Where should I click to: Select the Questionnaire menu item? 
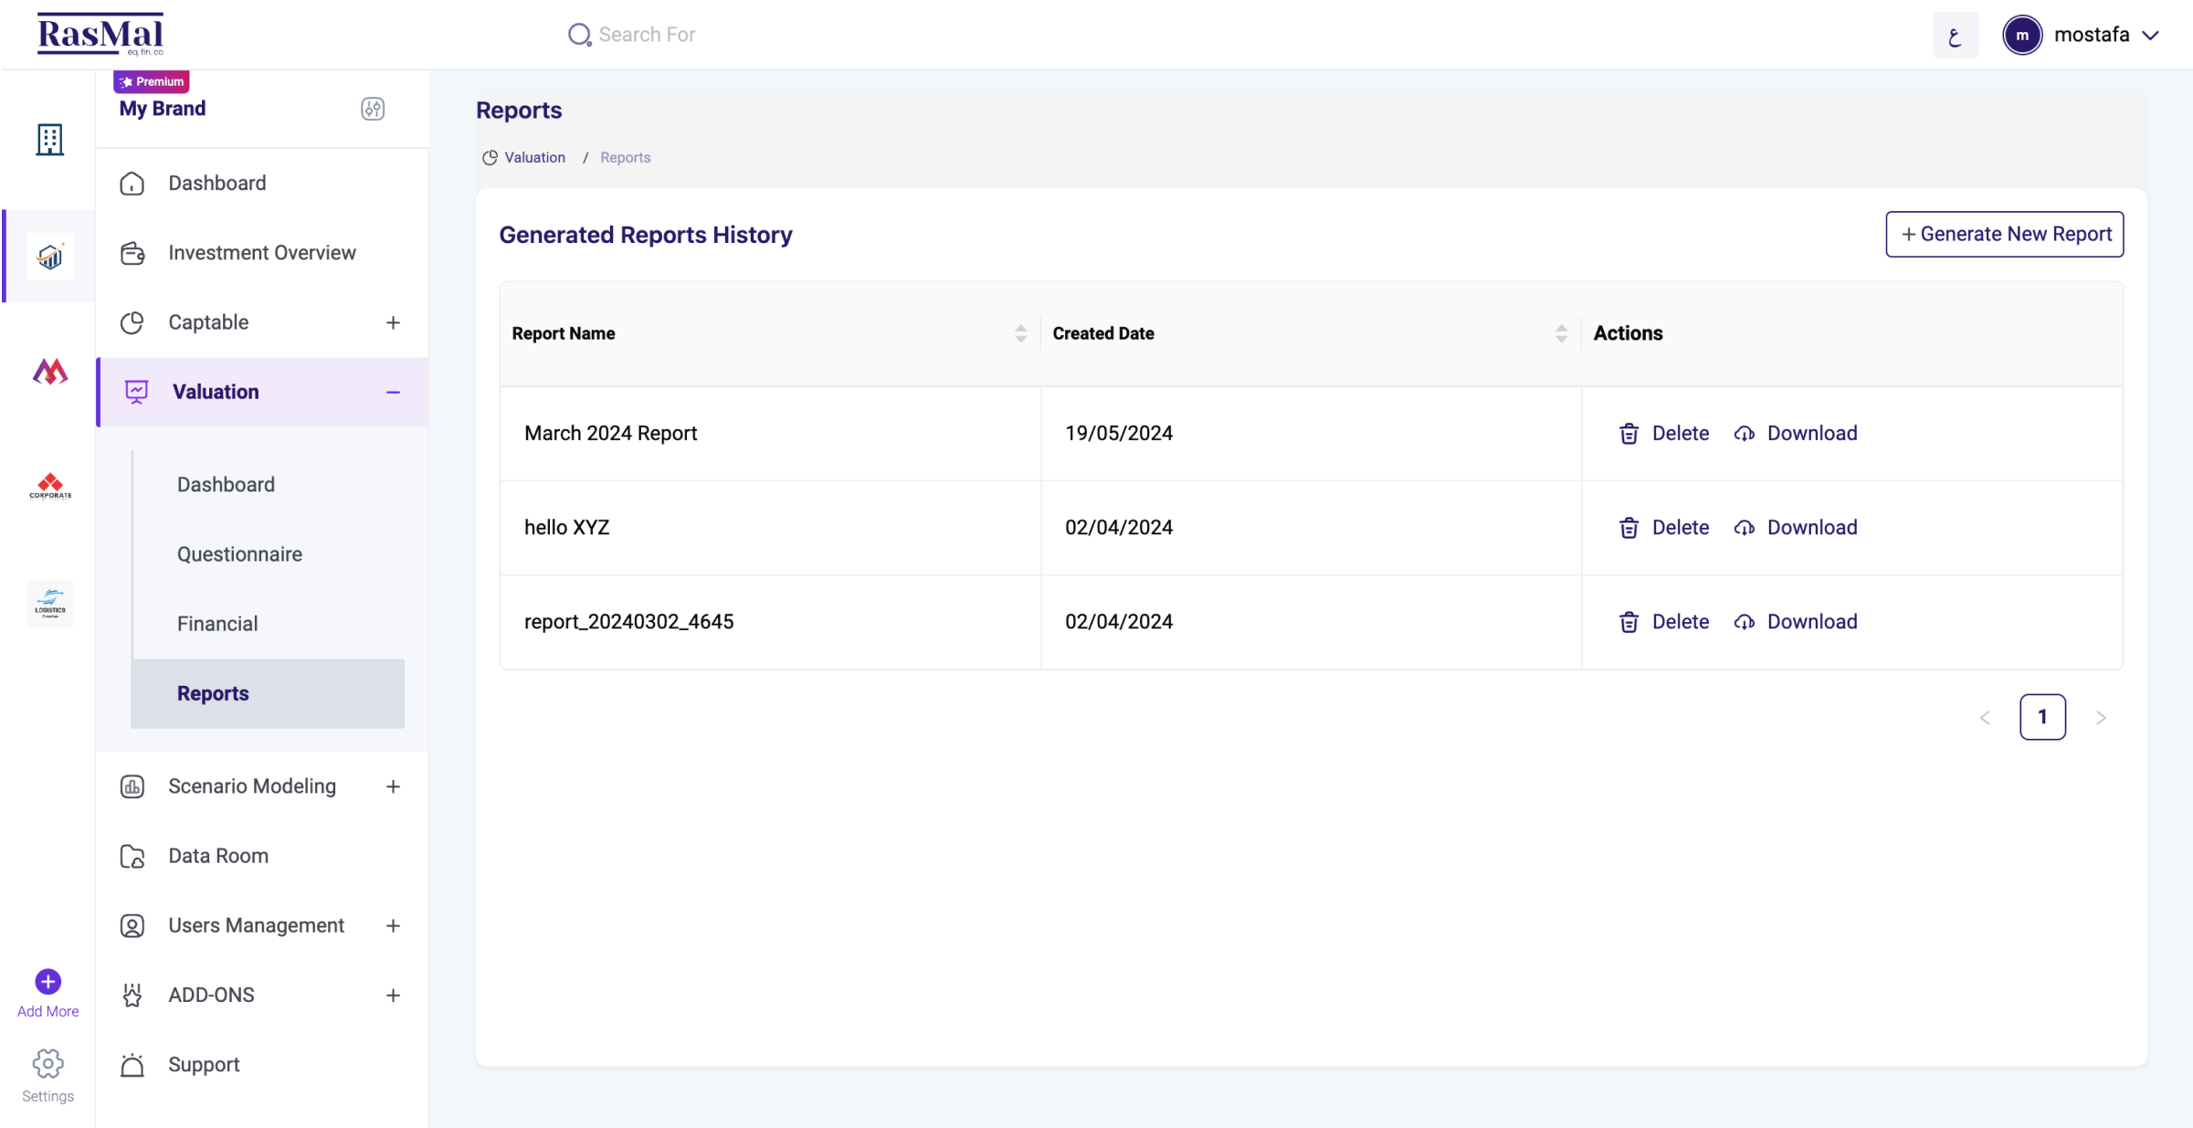pos(238,553)
